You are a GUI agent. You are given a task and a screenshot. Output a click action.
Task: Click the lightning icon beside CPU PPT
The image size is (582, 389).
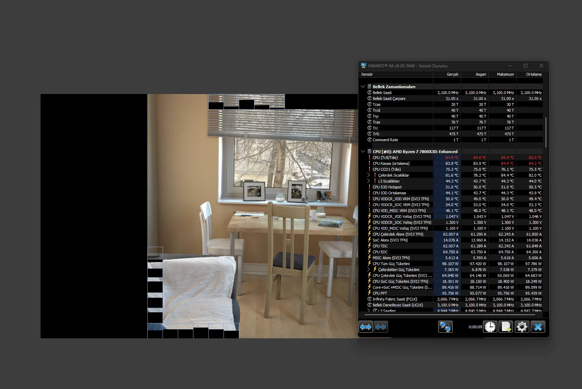[370, 293]
